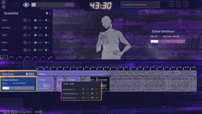Click the large eye icon beside the top bar
This screenshot has width=202, height=114.
tap(26, 5)
